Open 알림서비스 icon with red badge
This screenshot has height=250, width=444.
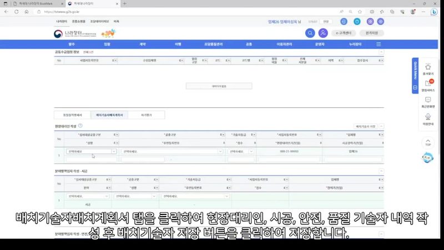coord(428,86)
